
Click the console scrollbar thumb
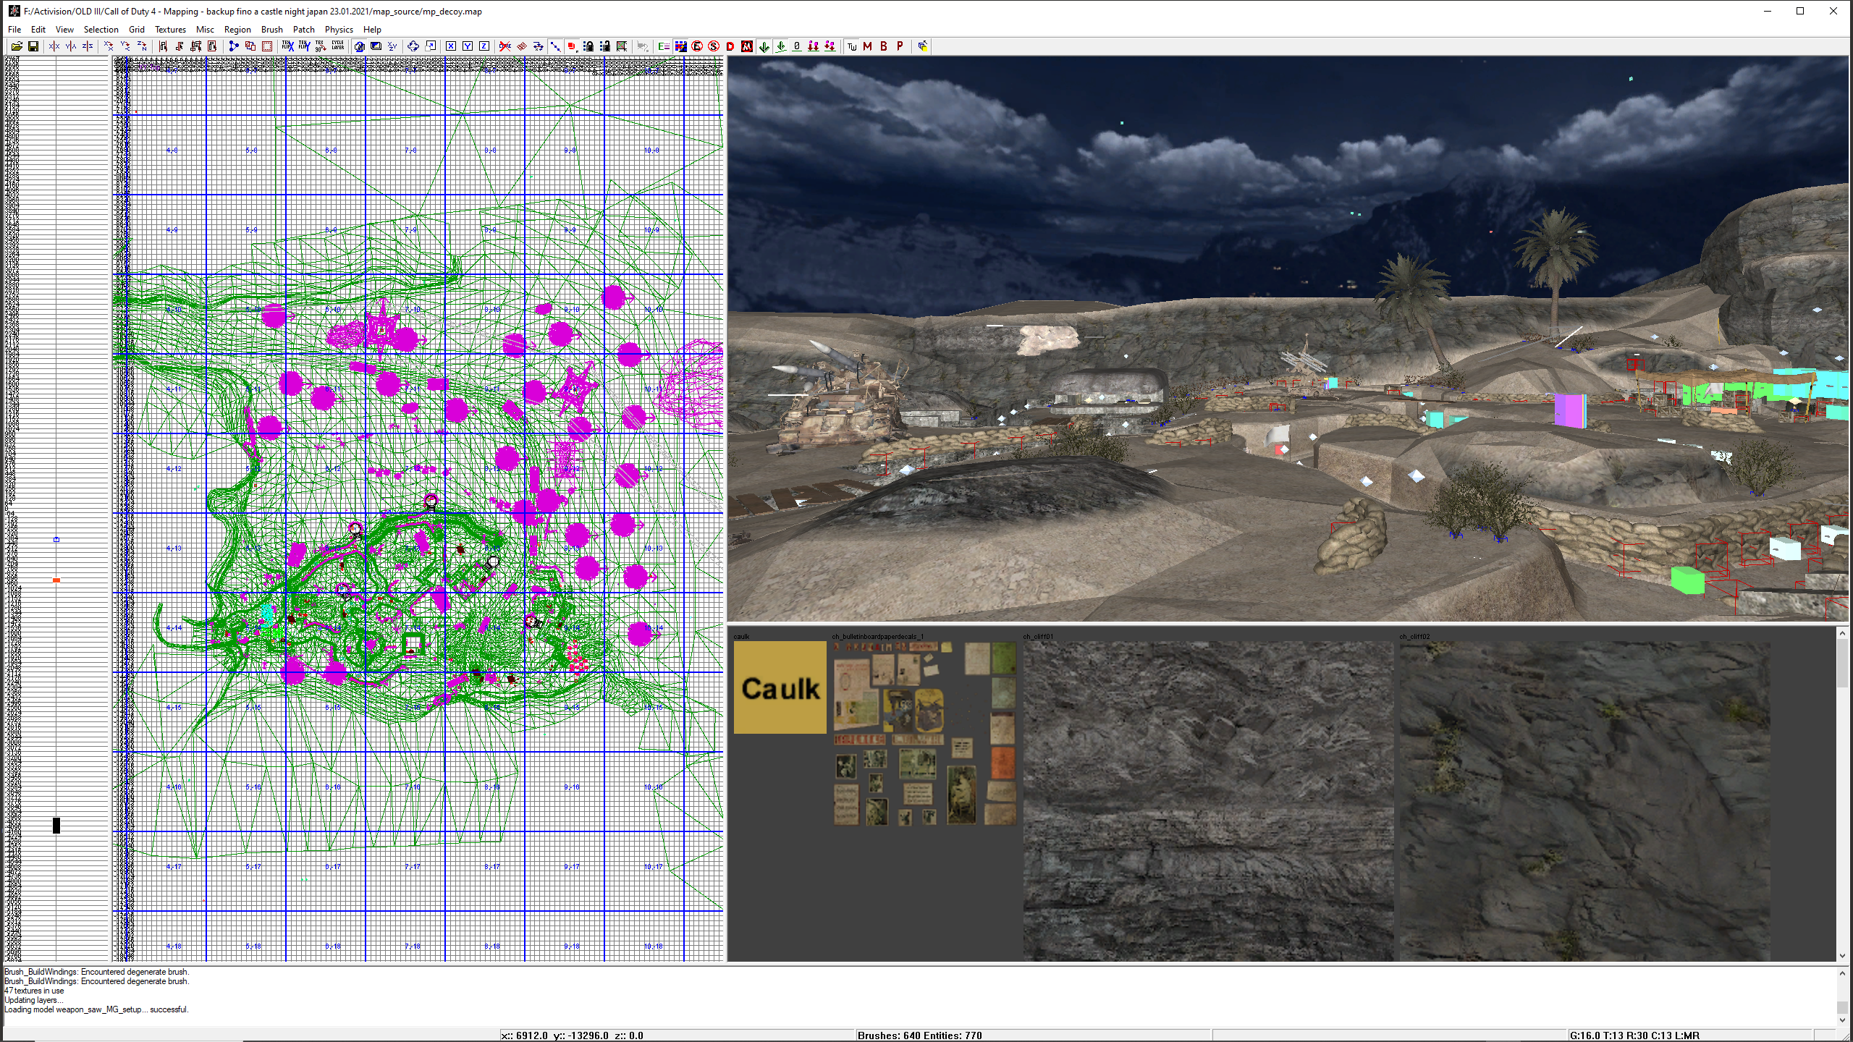(1842, 1007)
